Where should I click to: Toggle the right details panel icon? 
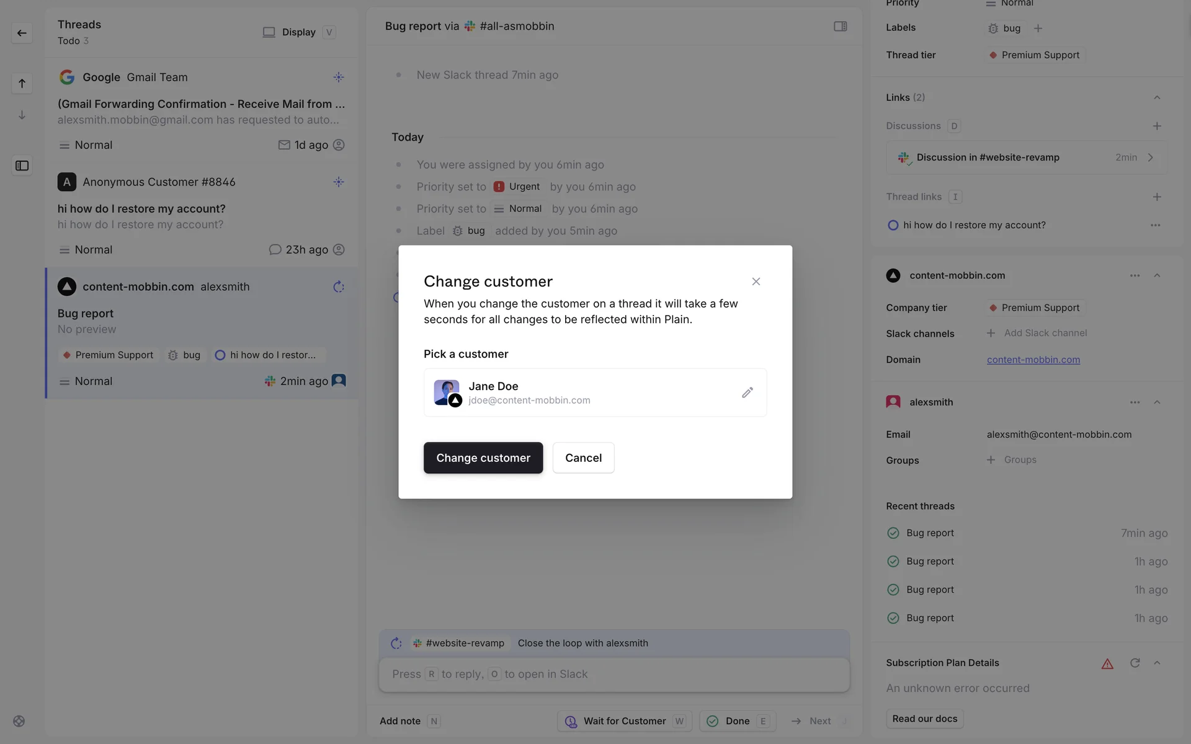(840, 26)
